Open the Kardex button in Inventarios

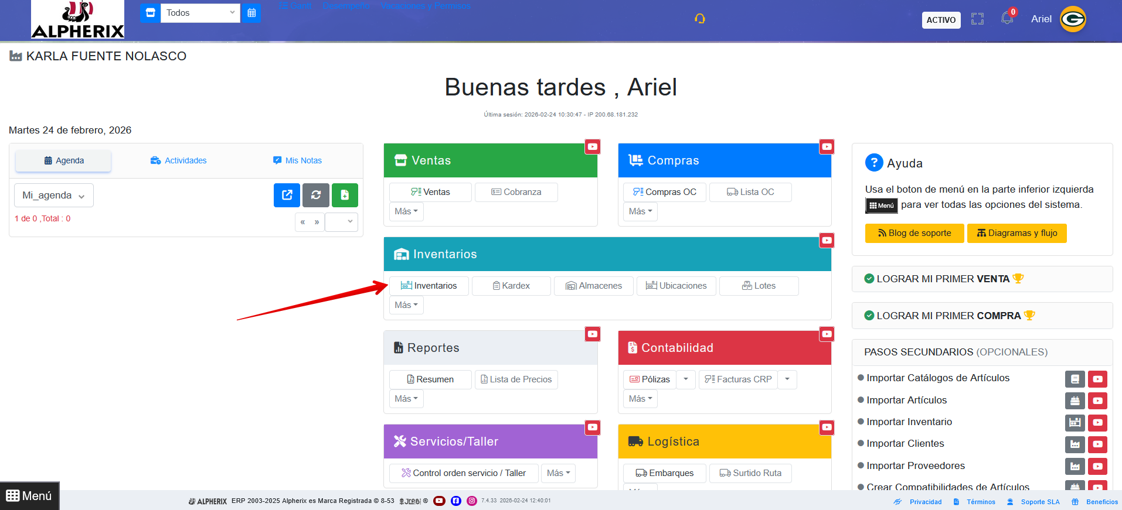click(511, 286)
